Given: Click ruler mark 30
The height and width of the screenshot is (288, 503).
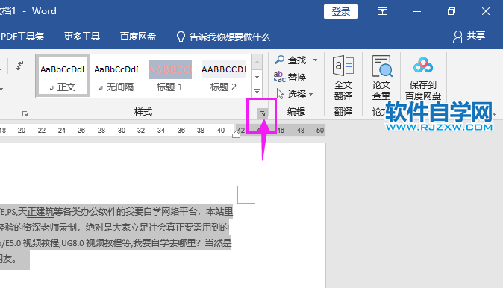Looking at the screenshot, I should tap(121, 131).
